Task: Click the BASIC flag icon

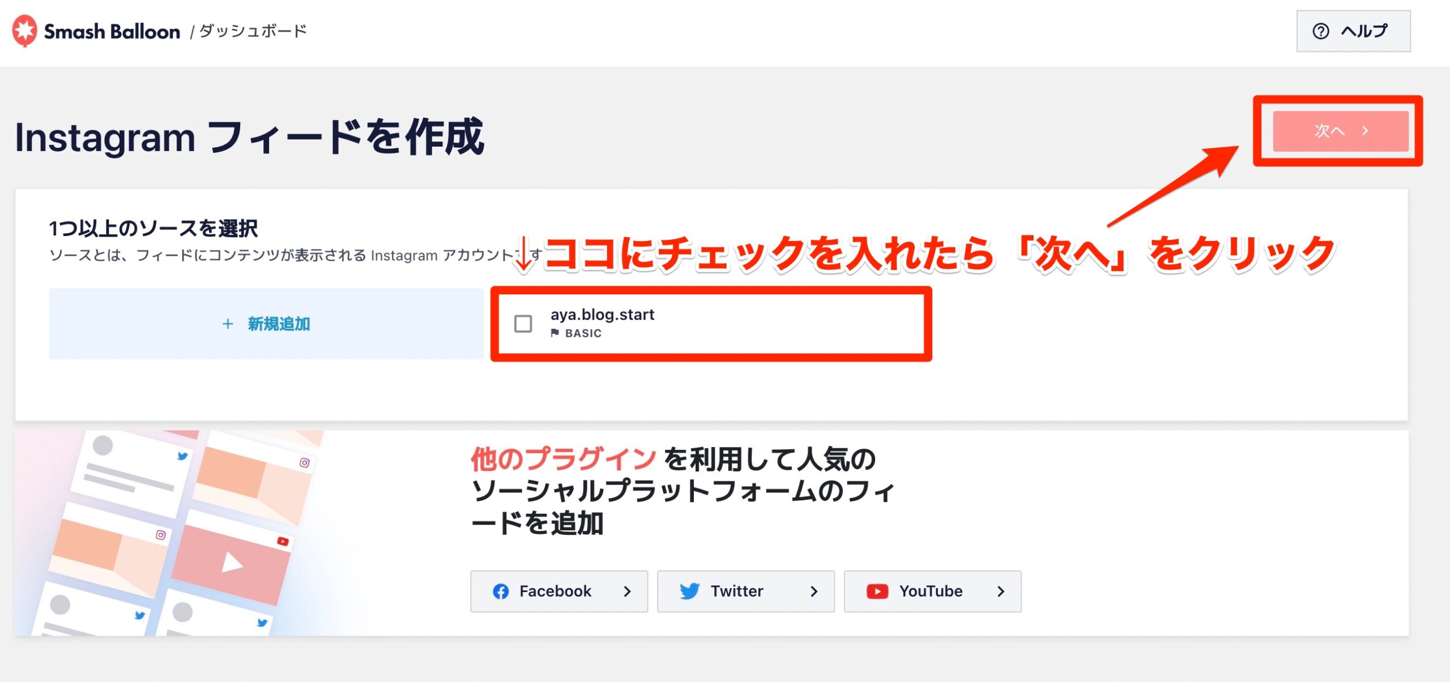Action: (555, 333)
